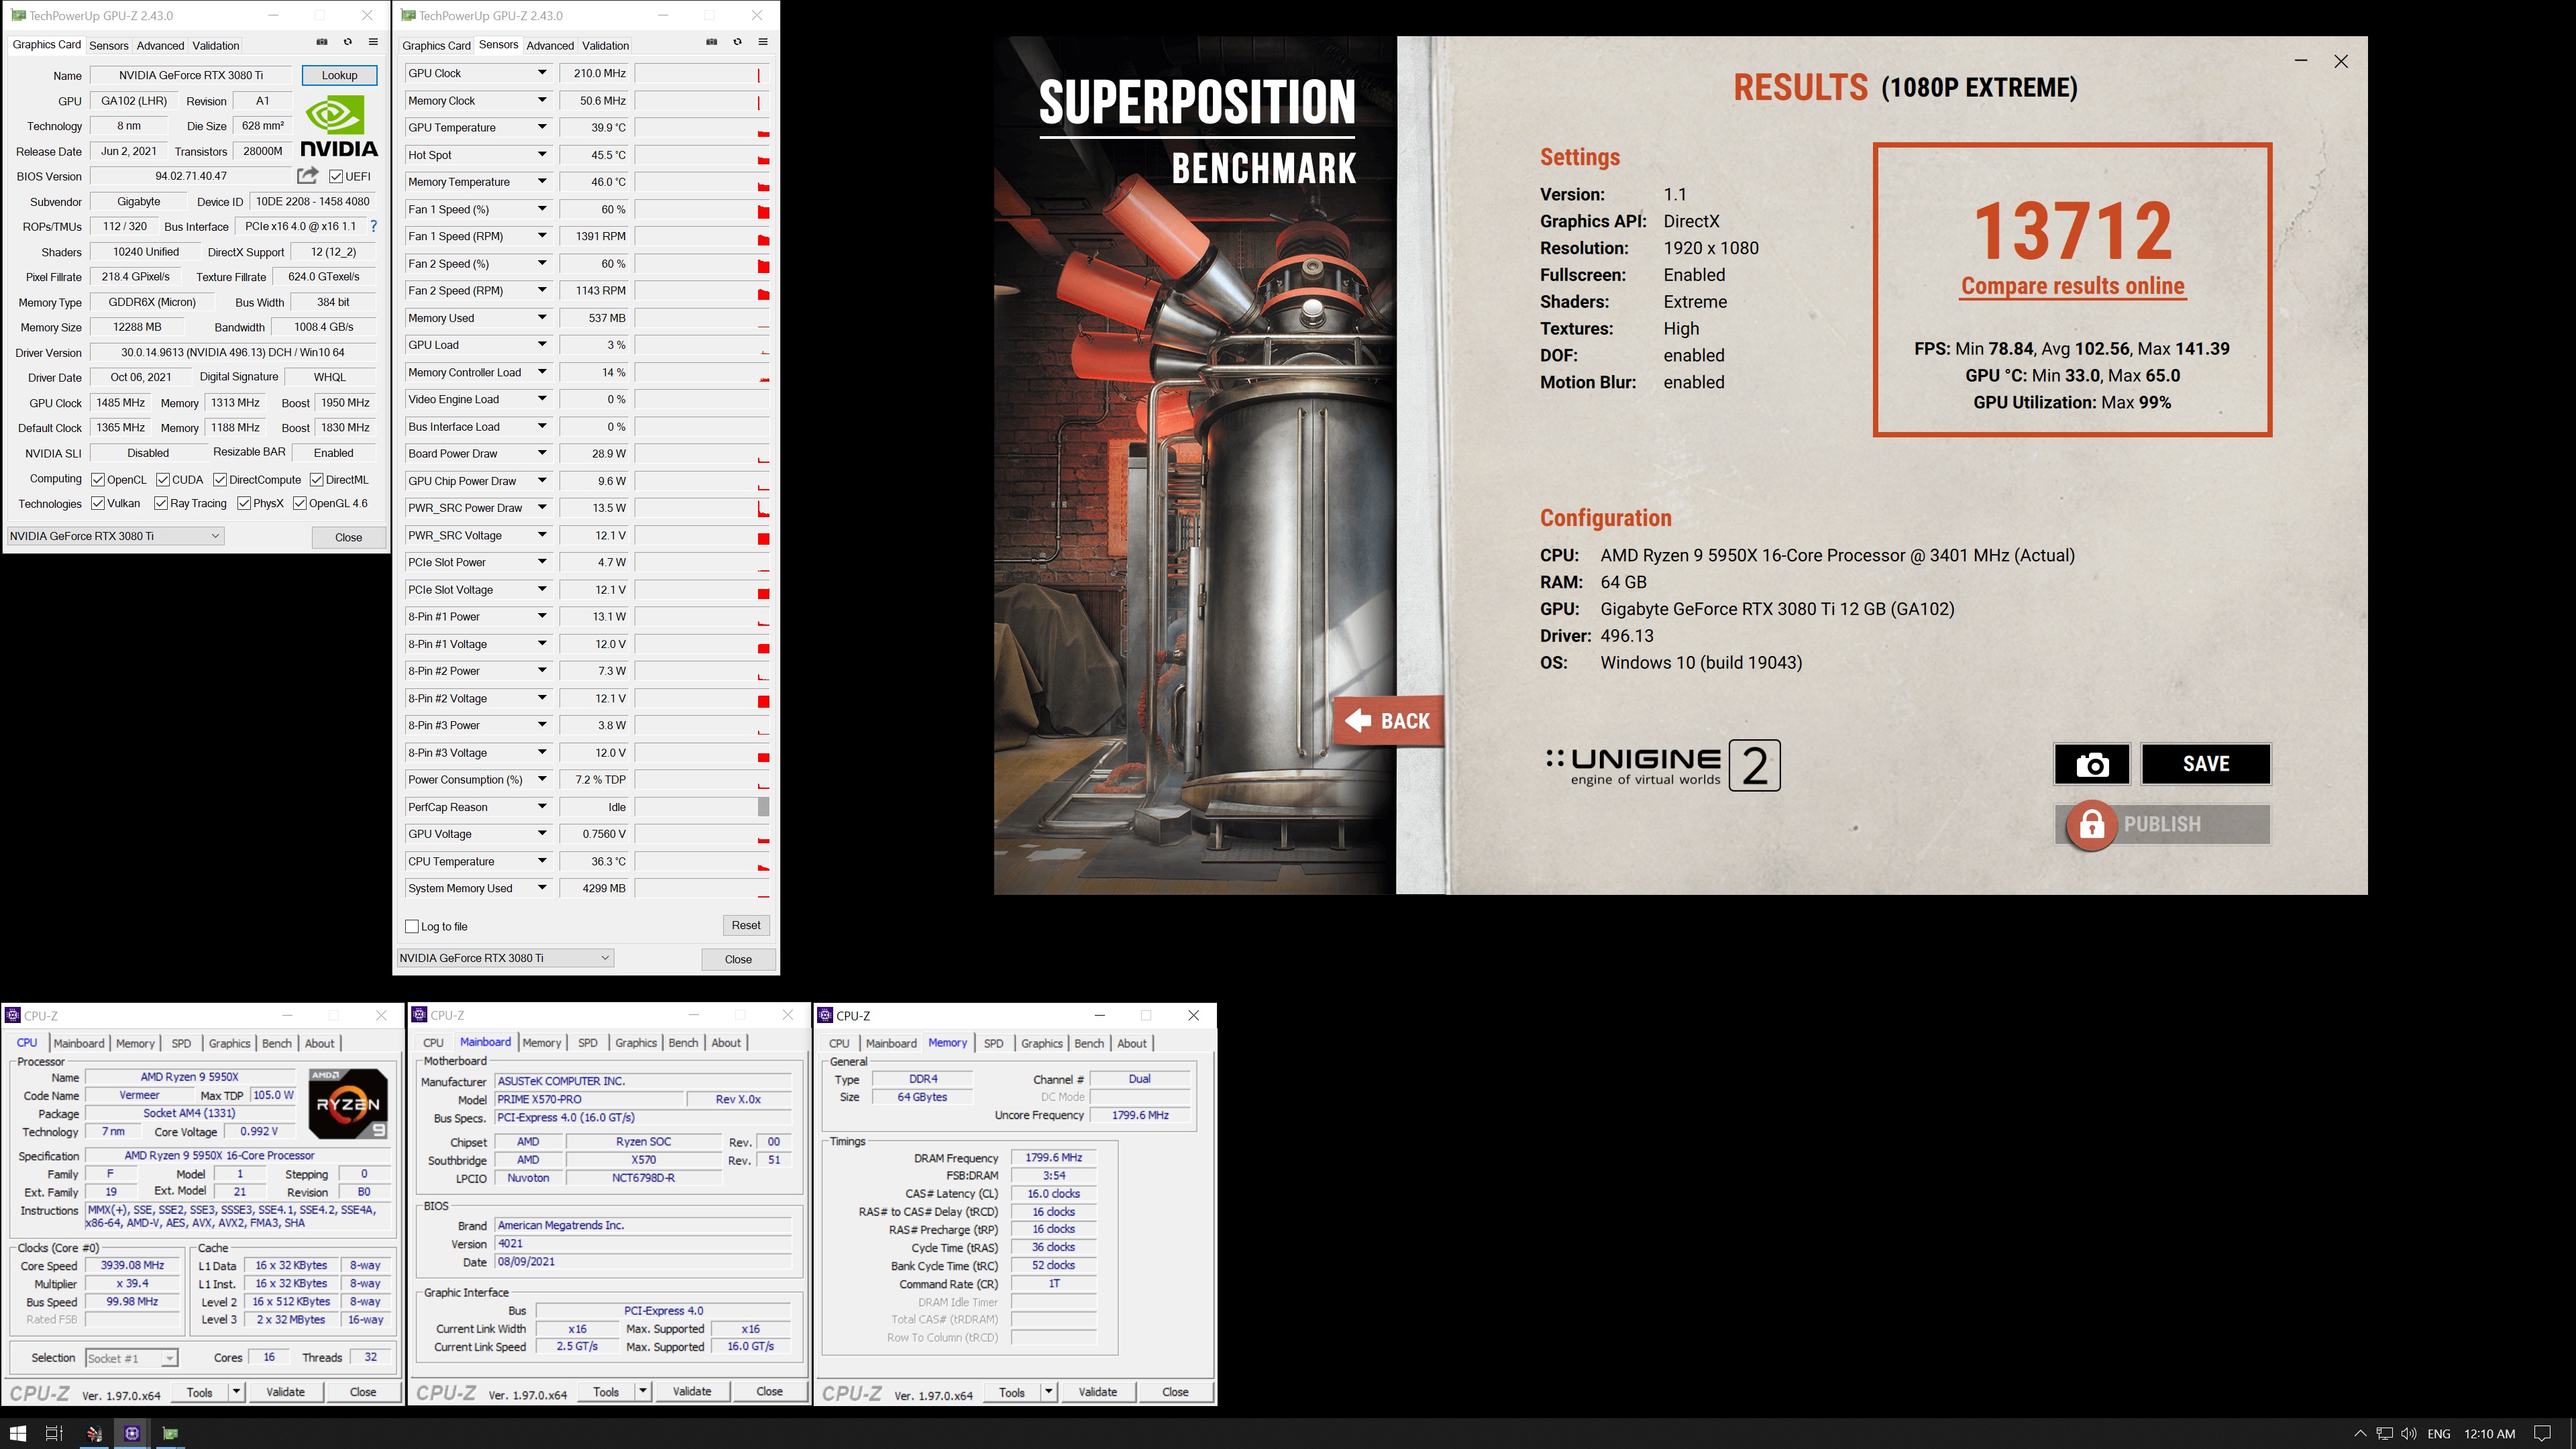Toggle the DirectCompute checkbox

220,480
